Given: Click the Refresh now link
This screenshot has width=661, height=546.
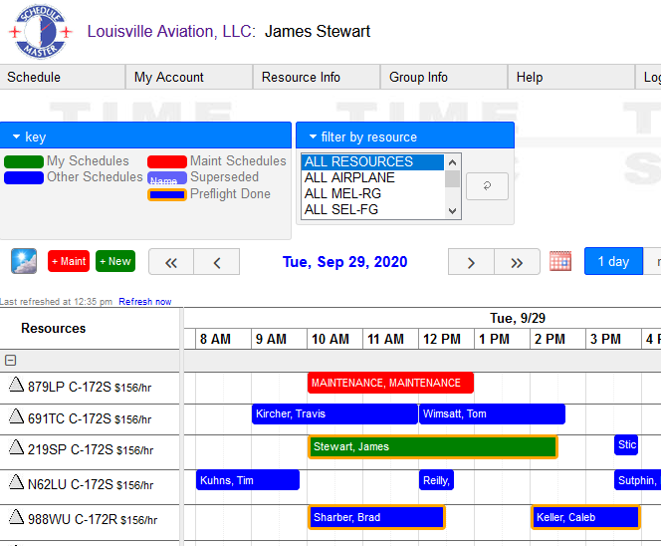Looking at the screenshot, I should 145,302.
